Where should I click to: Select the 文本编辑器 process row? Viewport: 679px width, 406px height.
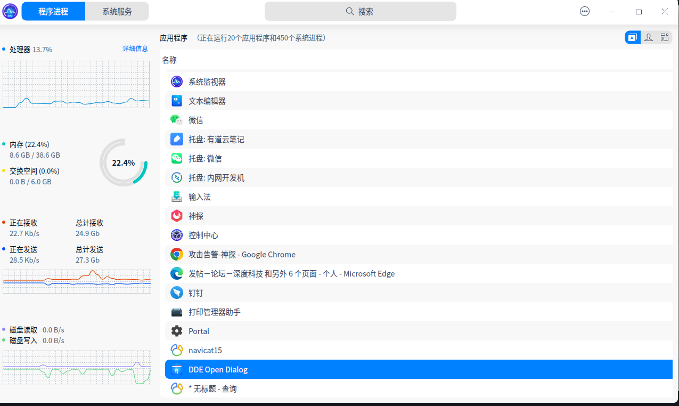419,101
